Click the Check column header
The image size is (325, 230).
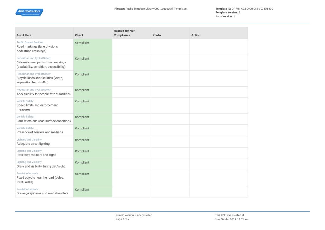(x=78, y=35)
